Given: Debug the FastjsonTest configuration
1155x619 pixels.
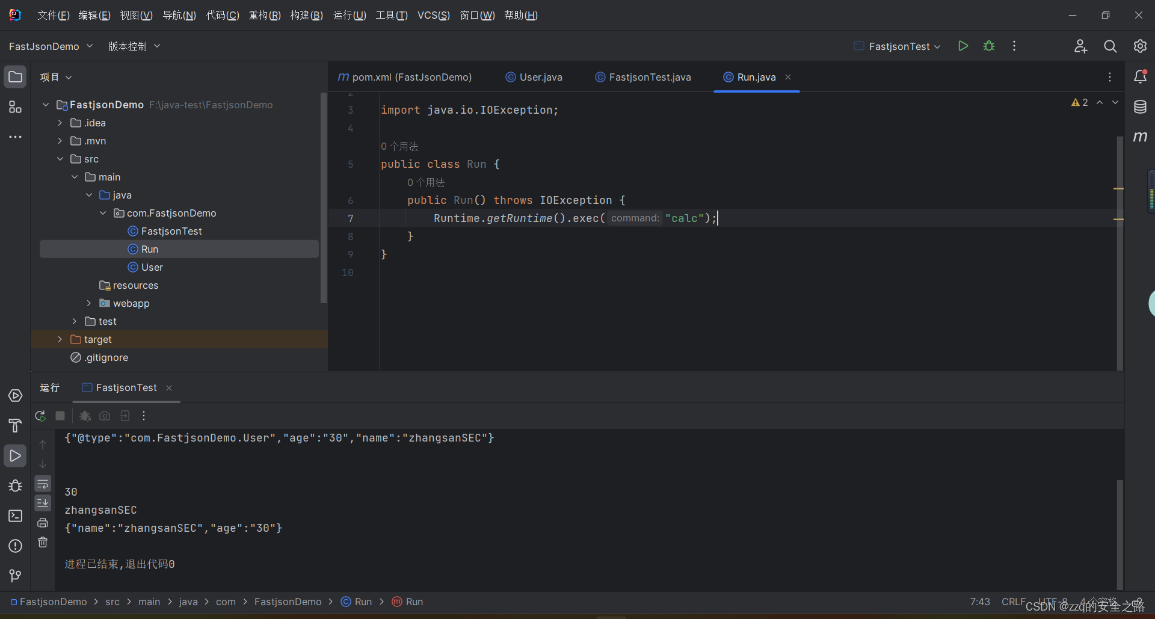Looking at the screenshot, I should (x=989, y=46).
